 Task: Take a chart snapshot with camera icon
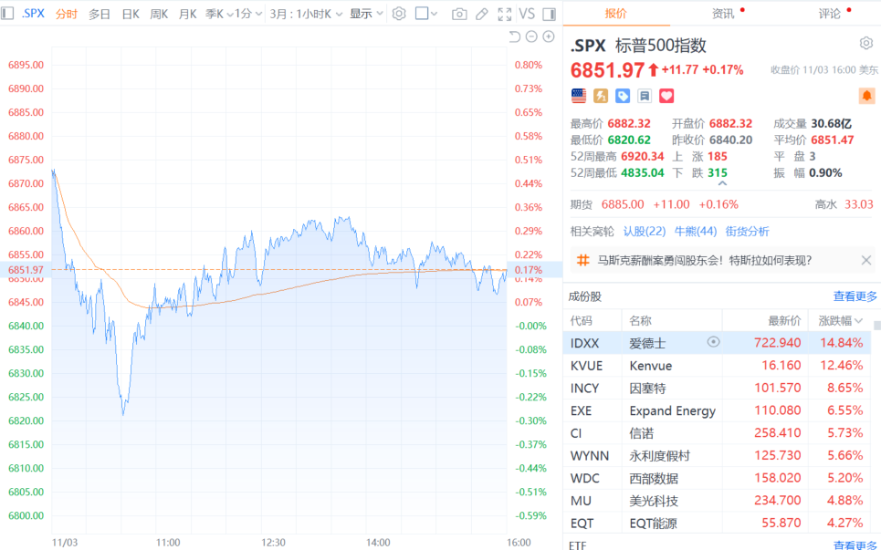(459, 14)
